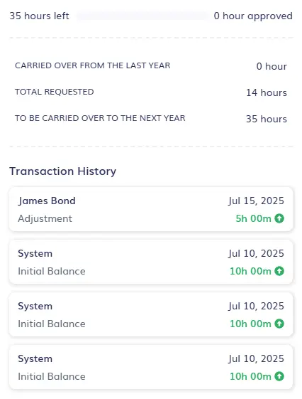
Task: Click the '35 hours left' label
Action: click(39, 16)
